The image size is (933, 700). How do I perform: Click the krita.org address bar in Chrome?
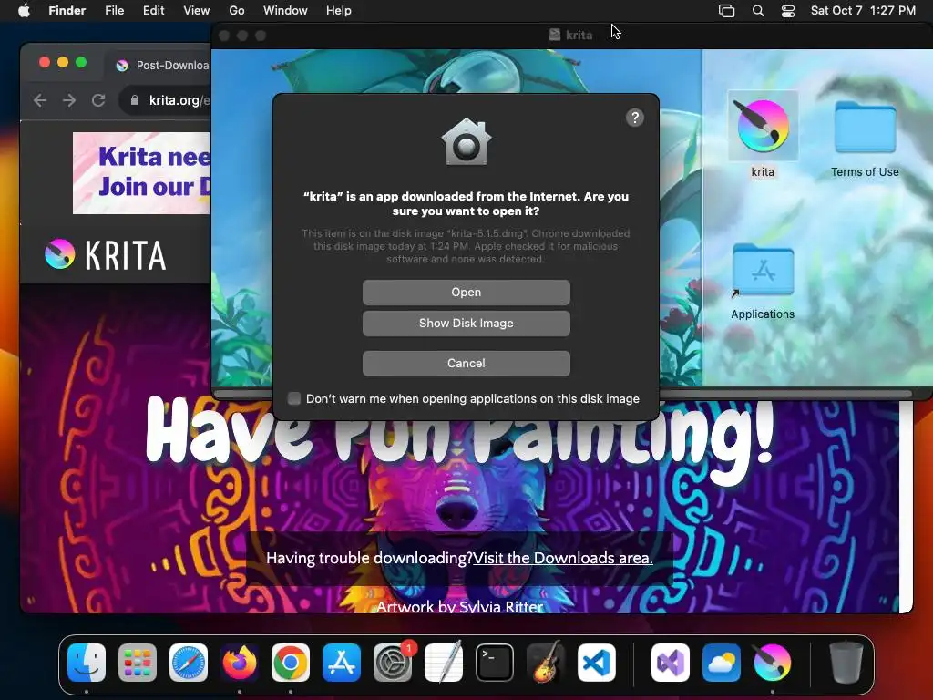coord(165,100)
